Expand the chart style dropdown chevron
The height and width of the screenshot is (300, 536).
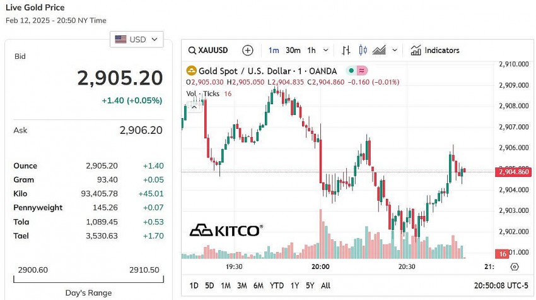pyautogui.click(x=395, y=51)
